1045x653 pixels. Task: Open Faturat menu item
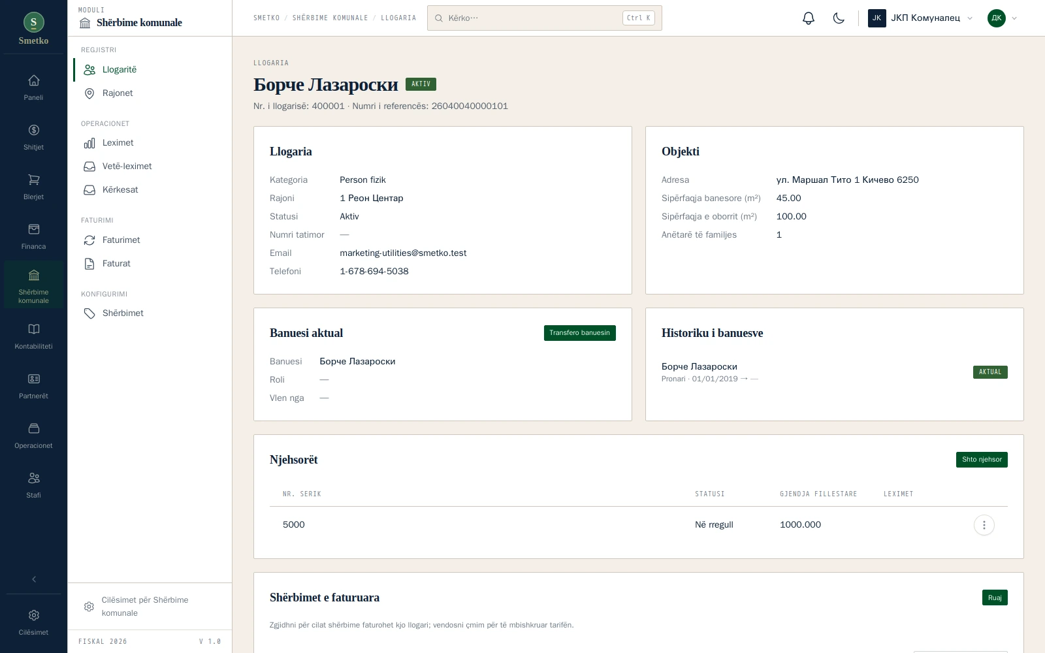tap(150, 264)
